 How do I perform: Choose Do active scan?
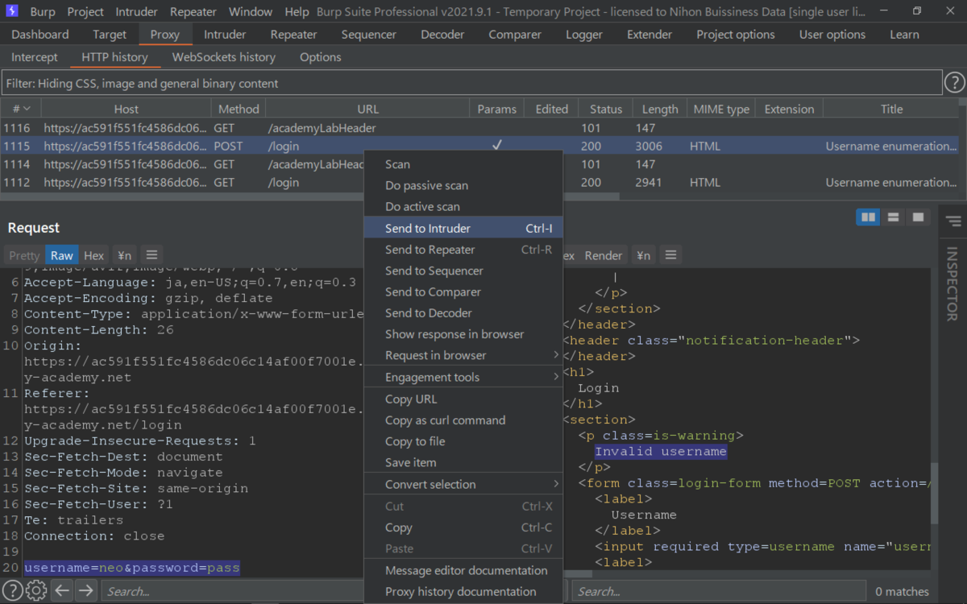[463, 206]
